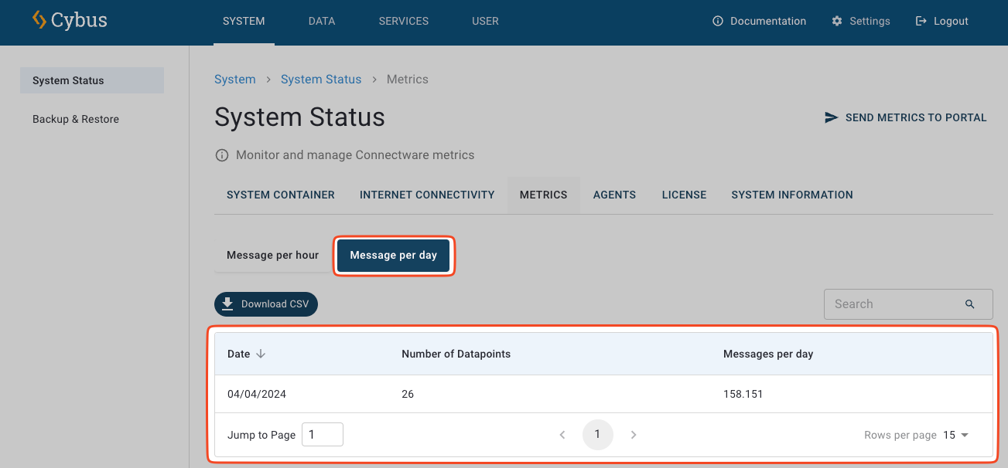This screenshot has height=468, width=1008.
Task: Click the Jump to Page field
Action: [x=322, y=435]
